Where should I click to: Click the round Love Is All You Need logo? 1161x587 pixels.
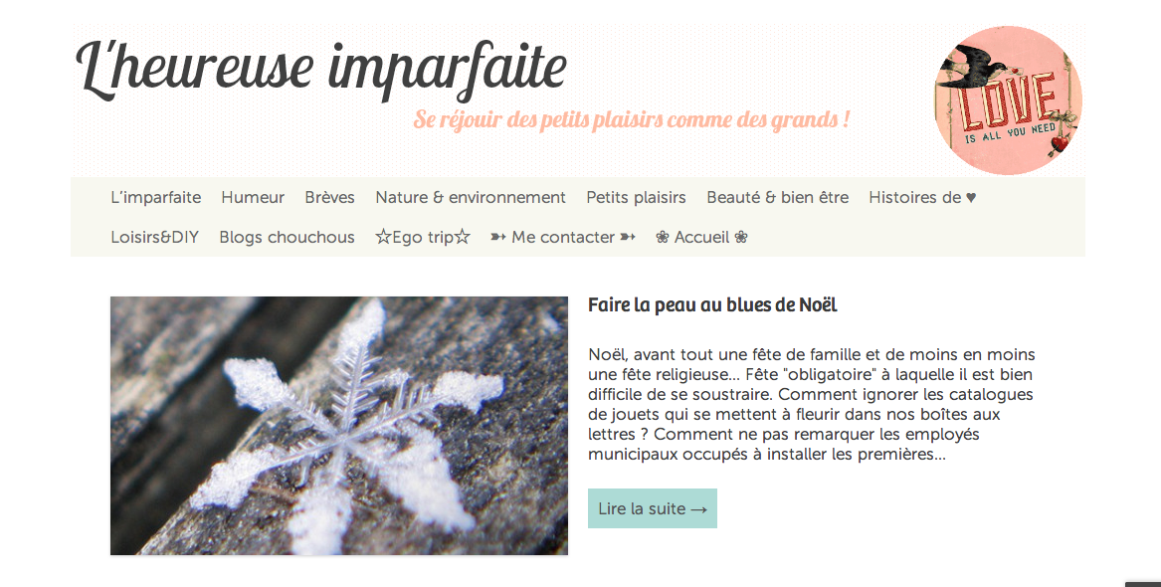point(1009,99)
